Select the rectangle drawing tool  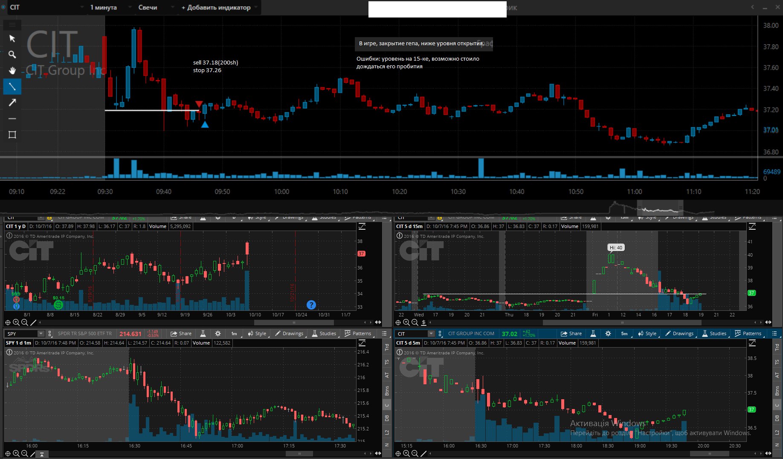(x=12, y=135)
